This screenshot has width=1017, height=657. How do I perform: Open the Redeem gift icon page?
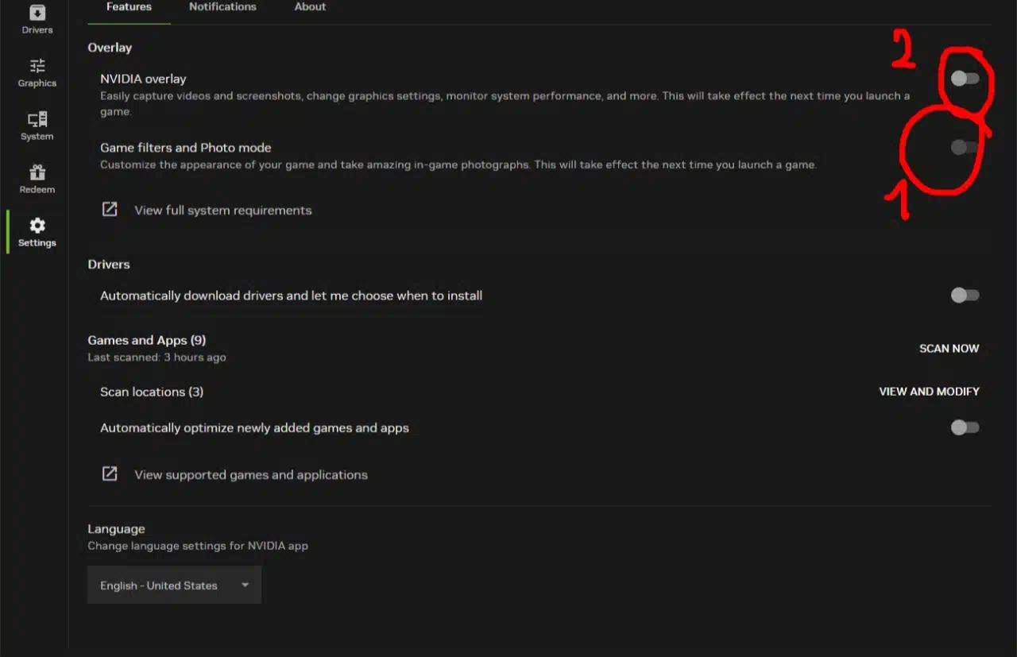(37, 179)
